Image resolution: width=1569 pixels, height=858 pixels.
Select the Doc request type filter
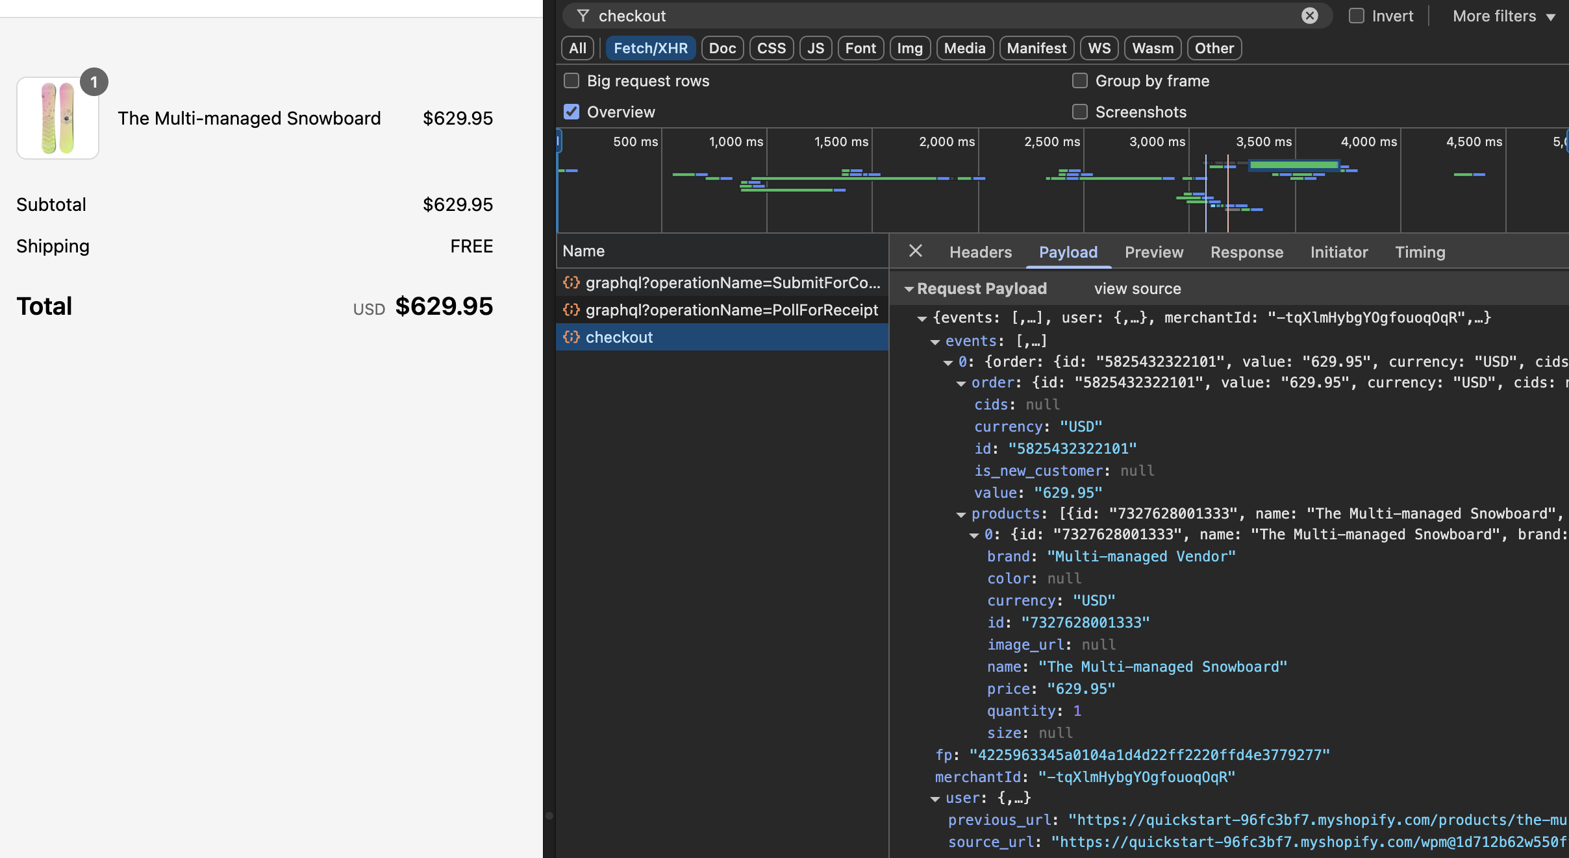click(x=722, y=48)
